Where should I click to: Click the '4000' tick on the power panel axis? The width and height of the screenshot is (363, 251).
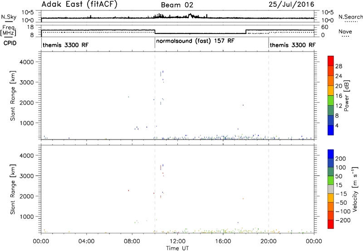27,62
